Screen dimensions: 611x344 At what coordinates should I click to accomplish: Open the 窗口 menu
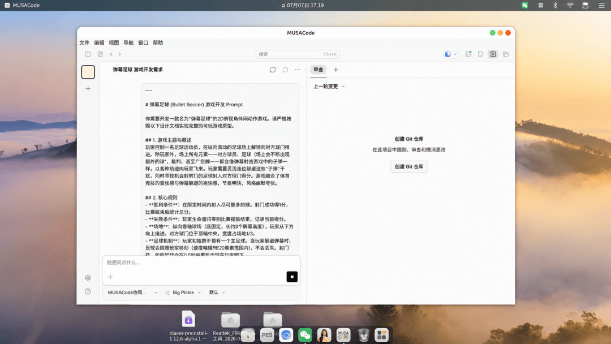click(x=143, y=43)
